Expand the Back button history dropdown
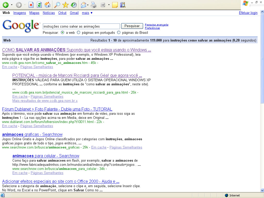The height and width of the screenshot is (198, 264). point(12,5)
